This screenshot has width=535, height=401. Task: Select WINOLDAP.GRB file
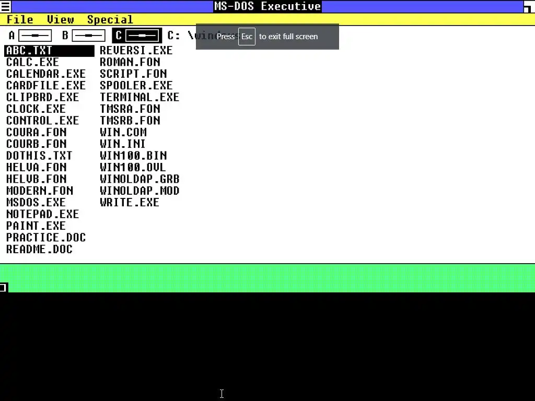click(x=139, y=179)
